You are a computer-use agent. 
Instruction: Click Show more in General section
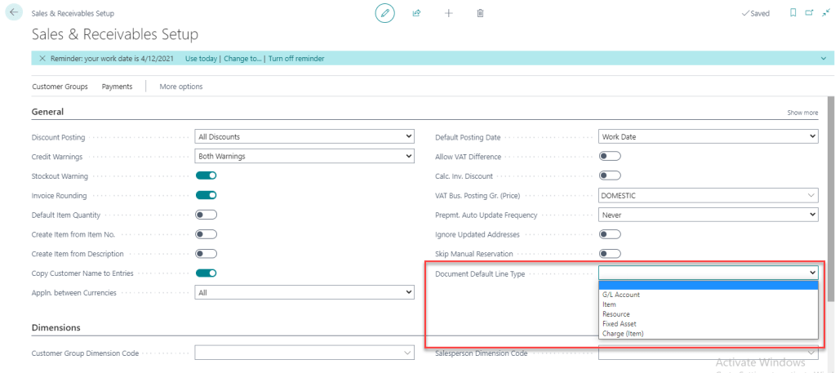point(802,113)
